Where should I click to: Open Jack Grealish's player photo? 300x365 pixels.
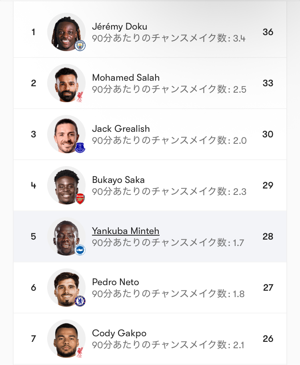pyautogui.click(x=65, y=133)
